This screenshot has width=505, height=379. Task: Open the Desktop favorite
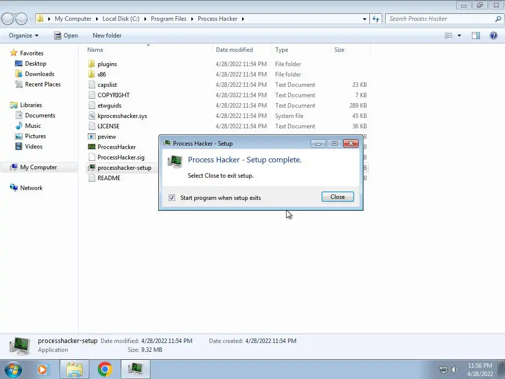[x=36, y=64]
